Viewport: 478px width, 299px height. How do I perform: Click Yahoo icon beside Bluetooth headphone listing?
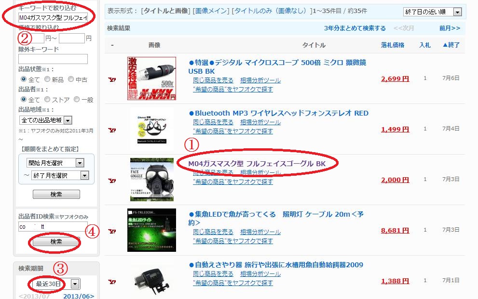click(x=112, y=130)
